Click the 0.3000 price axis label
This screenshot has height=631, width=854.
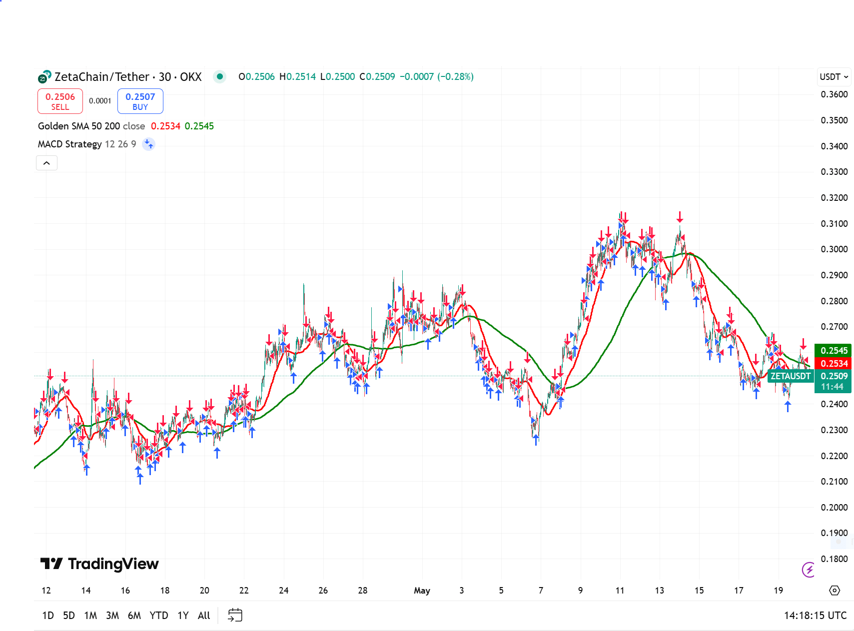click(x=834, y=249)
